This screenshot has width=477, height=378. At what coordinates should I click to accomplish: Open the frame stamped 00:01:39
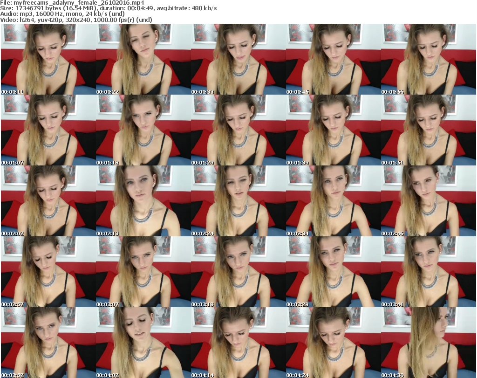coord(333,130)
